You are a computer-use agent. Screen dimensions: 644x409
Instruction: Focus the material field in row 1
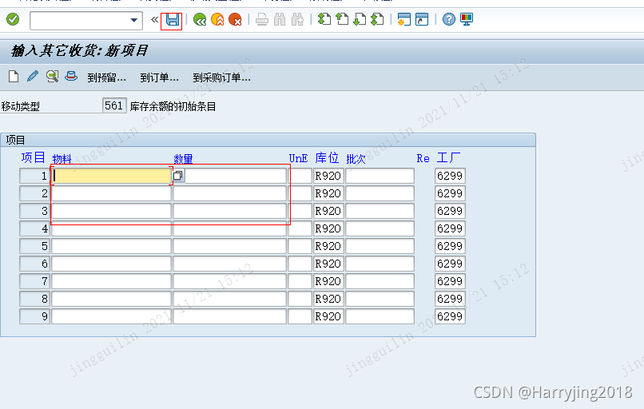(x=111, y=176)
